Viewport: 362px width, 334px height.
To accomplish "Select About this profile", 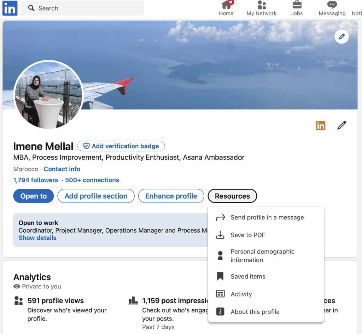I will tap(255, 311).
